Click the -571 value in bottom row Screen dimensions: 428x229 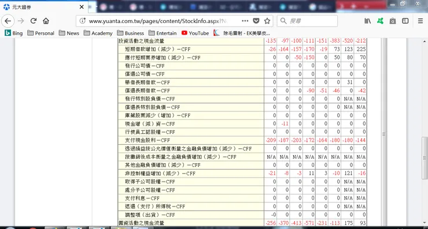coord(309,223)
